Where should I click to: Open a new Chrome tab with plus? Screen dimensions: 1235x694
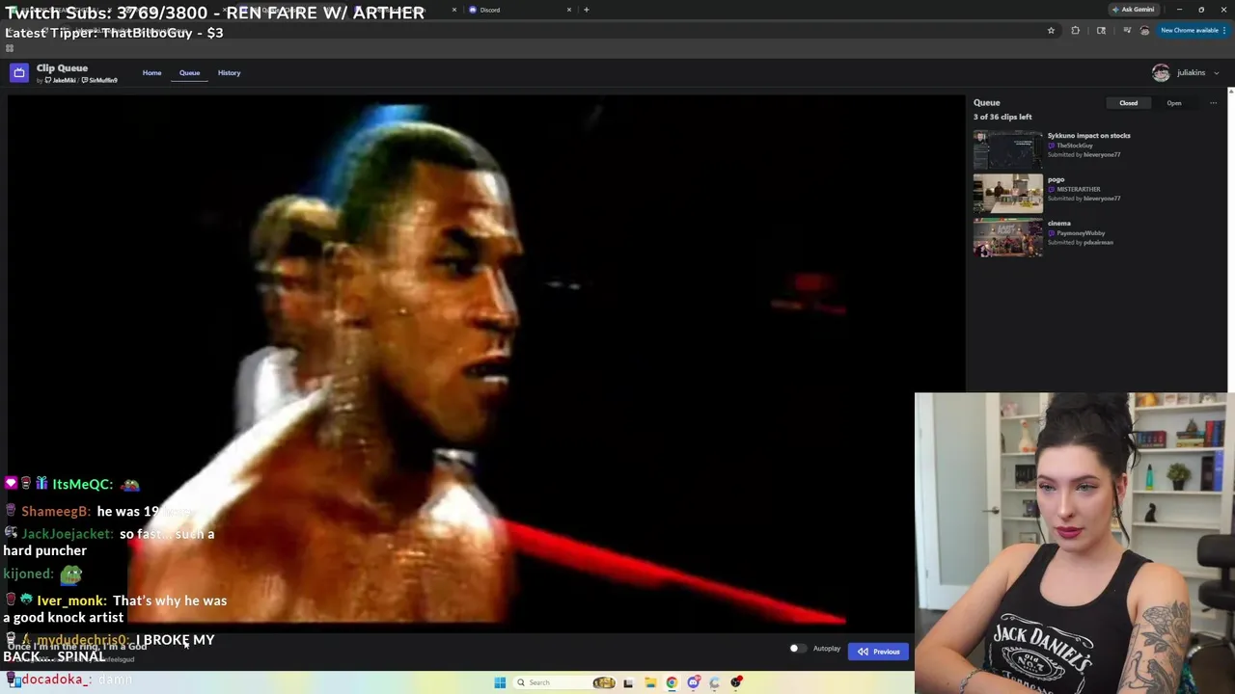[x=586, y=10]
